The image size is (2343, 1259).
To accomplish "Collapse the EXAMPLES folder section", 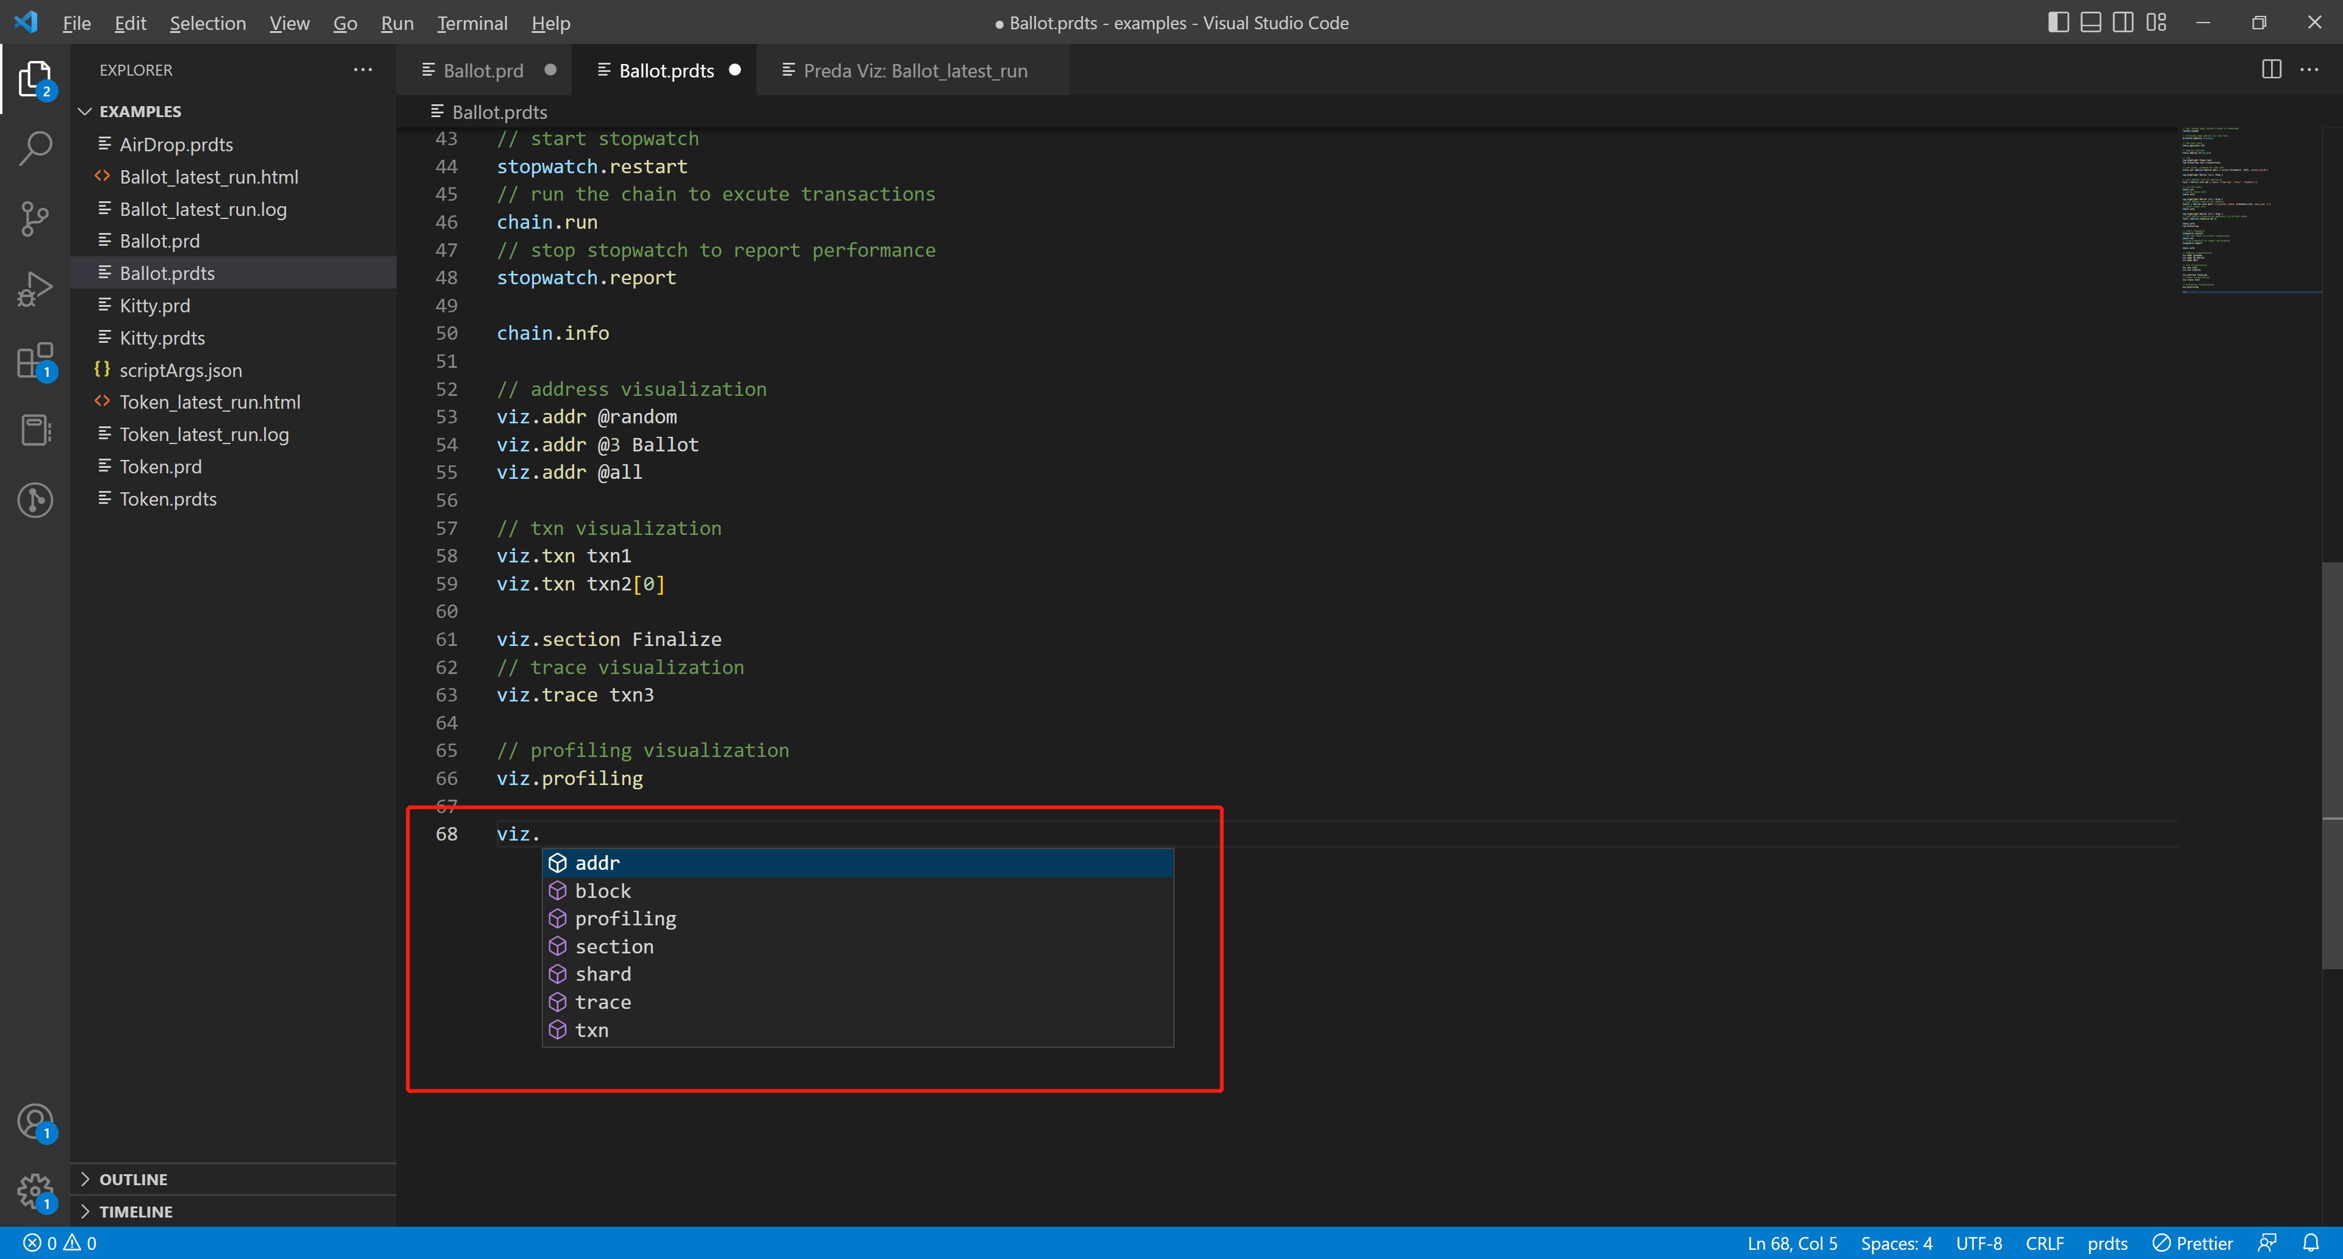I will [x=233, y=111].
